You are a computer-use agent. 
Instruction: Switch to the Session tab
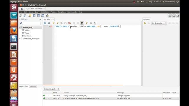point(33,87)
